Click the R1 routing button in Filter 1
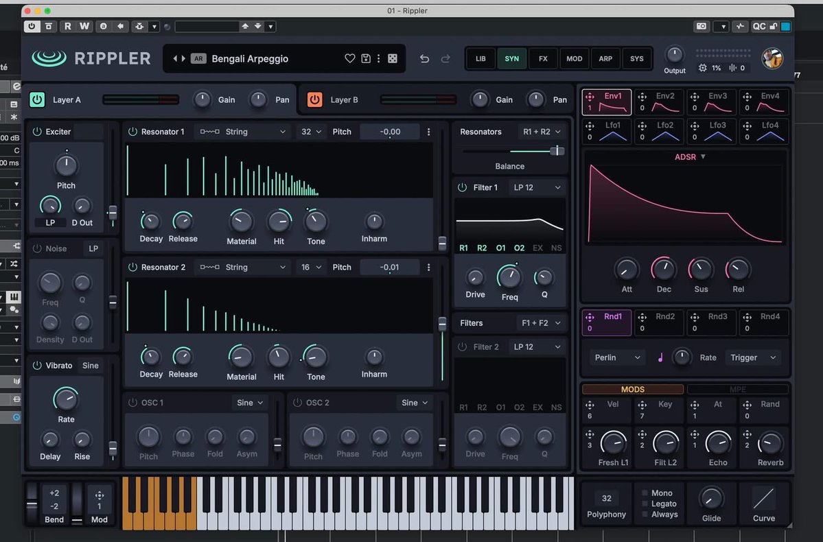 point(463,248)
